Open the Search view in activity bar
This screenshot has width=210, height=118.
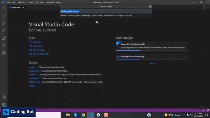pyautogui.click(x=4, y=16)
